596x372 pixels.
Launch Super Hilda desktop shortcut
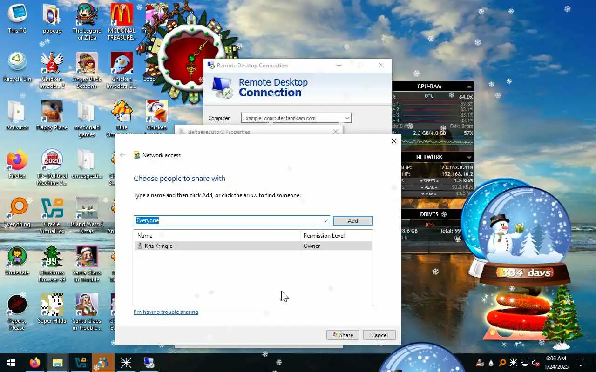(52, 309)
